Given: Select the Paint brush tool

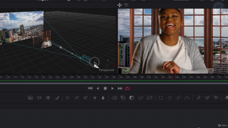Looking at the screenshot, I should [57, 98].
